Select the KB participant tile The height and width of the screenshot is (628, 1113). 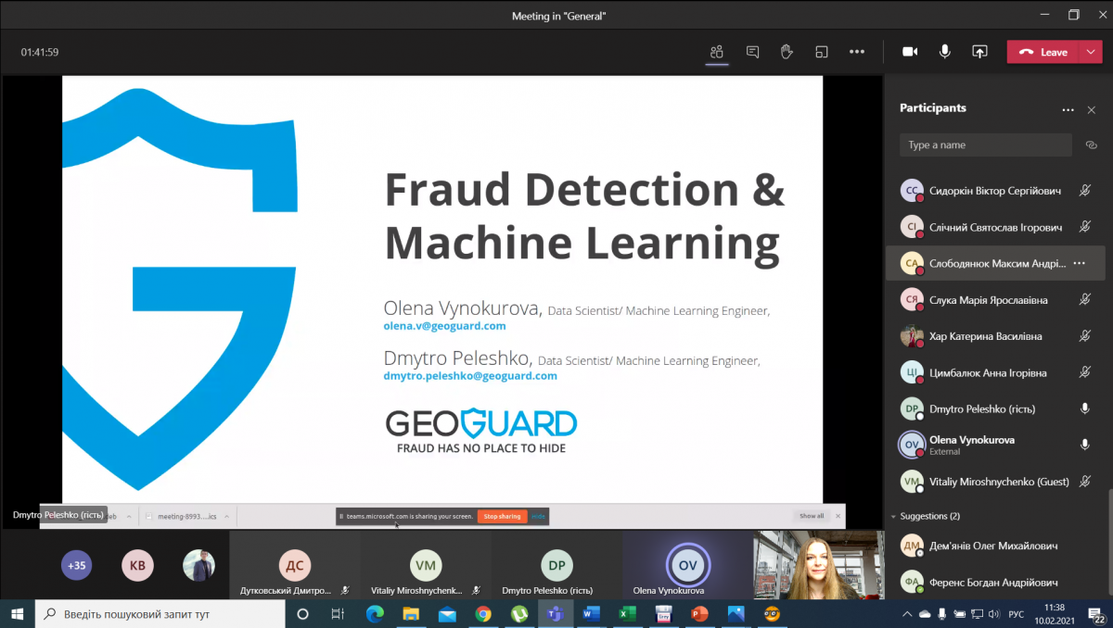[137, 564]
